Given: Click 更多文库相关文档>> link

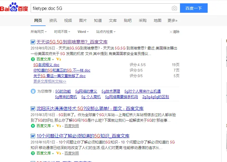Looking at the screenshot, I should 50,81.
